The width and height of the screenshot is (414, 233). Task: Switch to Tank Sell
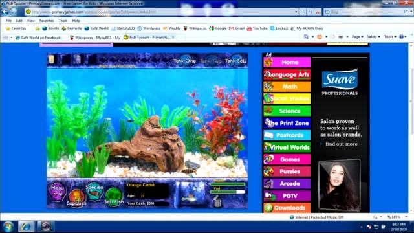(235, 61)
